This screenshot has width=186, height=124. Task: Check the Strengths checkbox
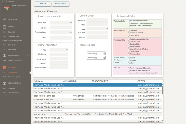[128, 60]
